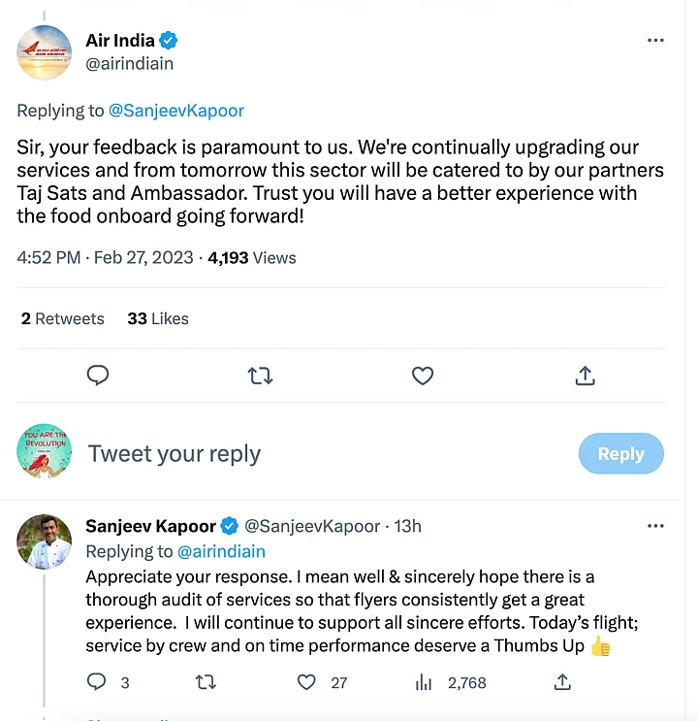The image size is (698, 721).
Task: Click the tweet timestamp 4:52 PM Feb 27, 2023
Action: [x=105, y=258]
